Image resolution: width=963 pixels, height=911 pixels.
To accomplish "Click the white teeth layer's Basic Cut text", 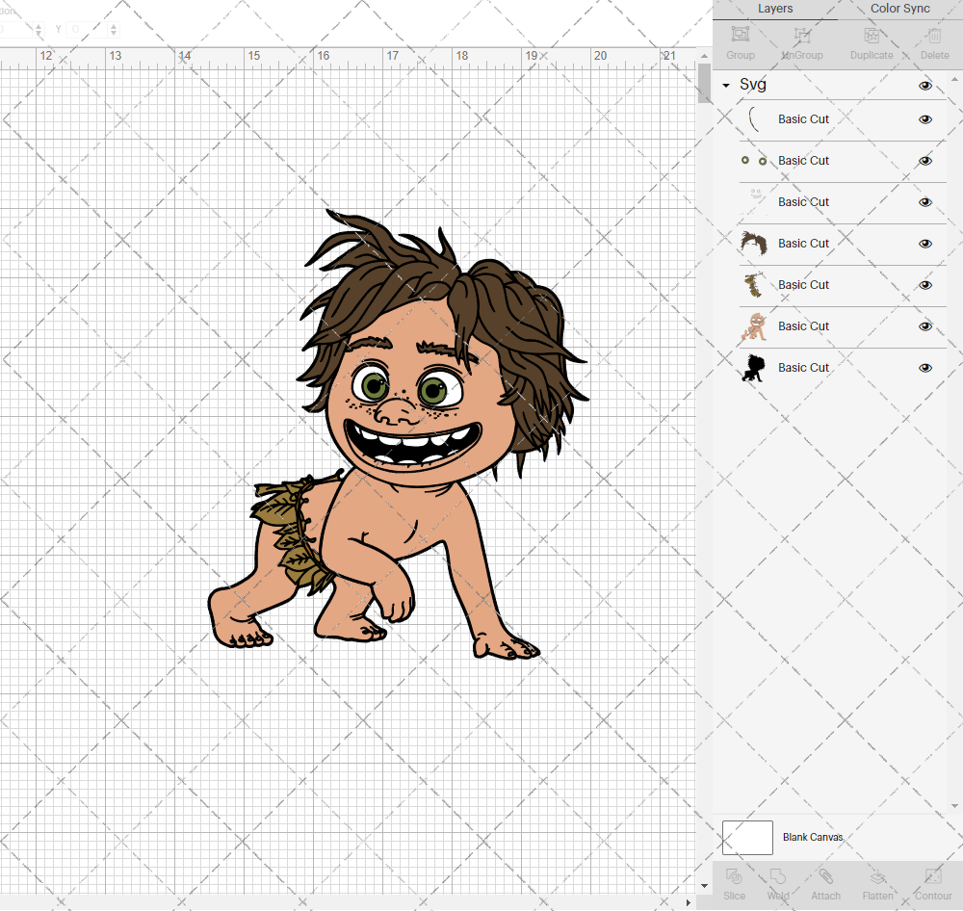I will pos(803,202).
